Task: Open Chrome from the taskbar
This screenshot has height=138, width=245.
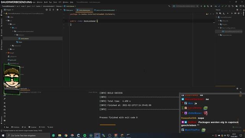Action: [66, 135]
